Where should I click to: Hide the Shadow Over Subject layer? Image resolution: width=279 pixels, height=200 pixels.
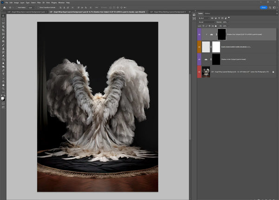[x=199, y=34]
